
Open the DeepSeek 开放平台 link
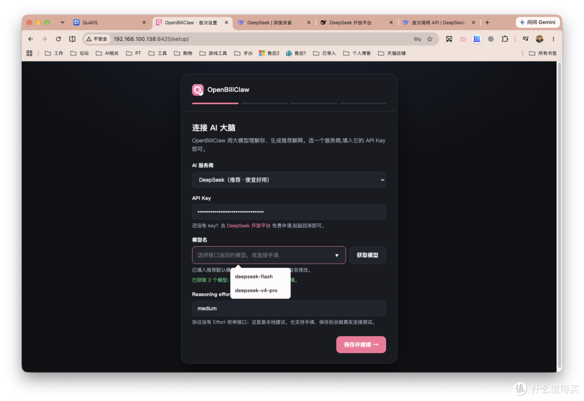tap(248, 226)
